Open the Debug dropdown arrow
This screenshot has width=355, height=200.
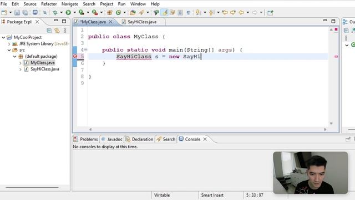point(61,12)
